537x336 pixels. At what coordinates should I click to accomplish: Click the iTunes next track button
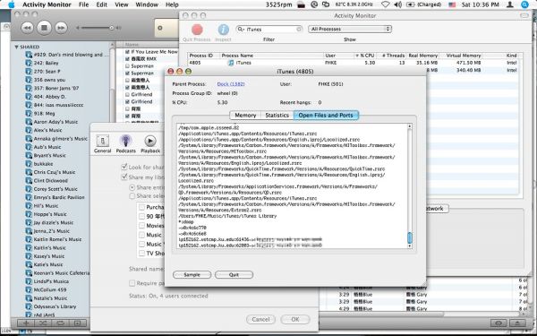pyautogui.click(x=61, y=28)
